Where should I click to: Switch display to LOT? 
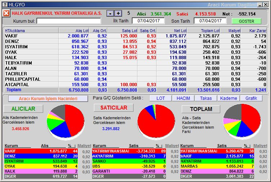(161, 98)
